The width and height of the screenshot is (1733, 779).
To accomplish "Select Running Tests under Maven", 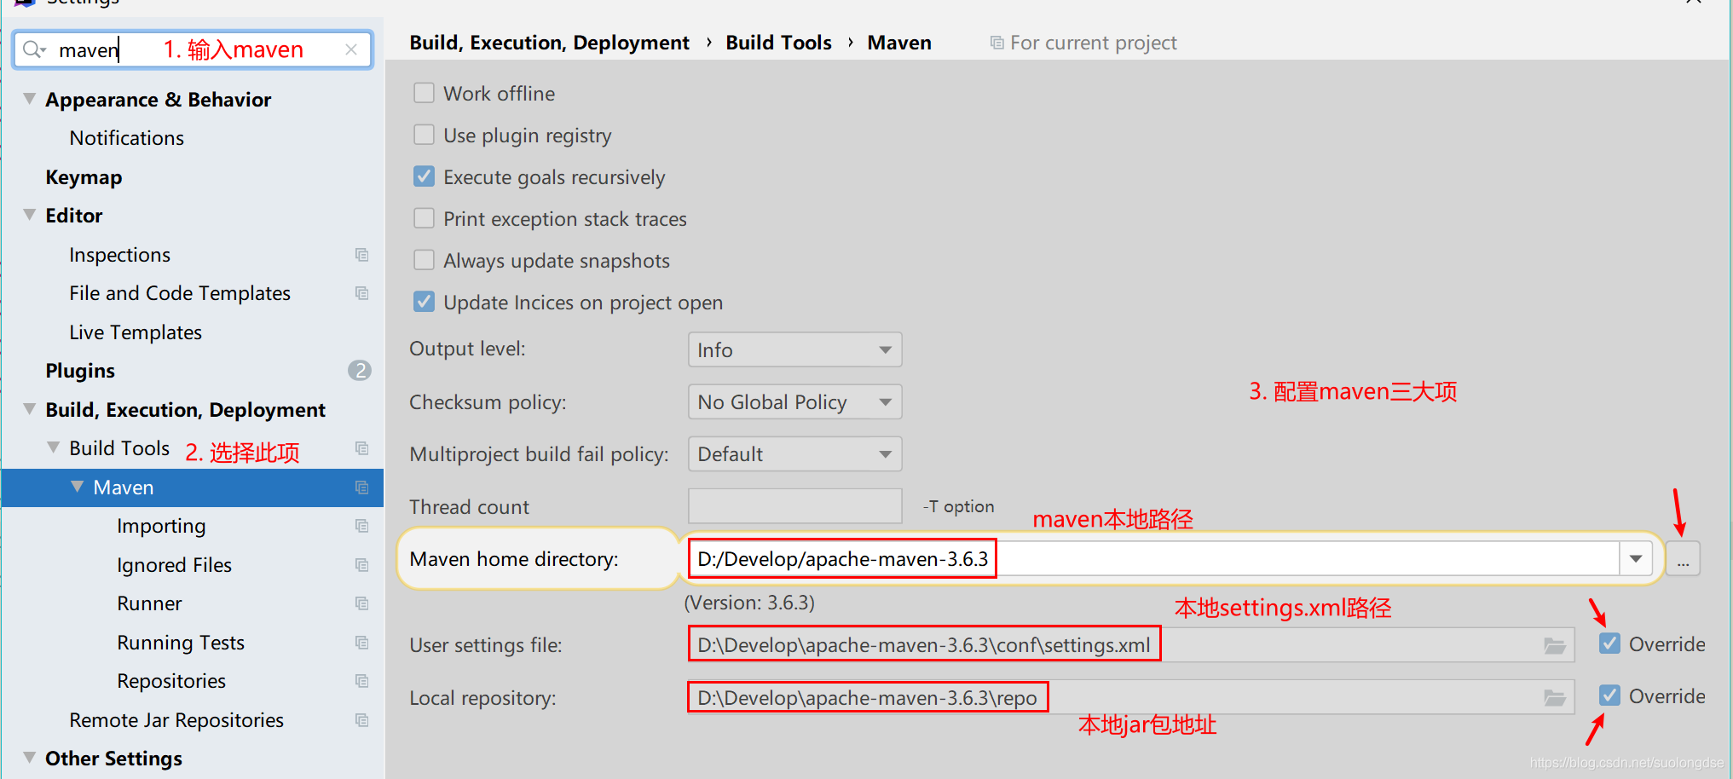I will point(181,643).
